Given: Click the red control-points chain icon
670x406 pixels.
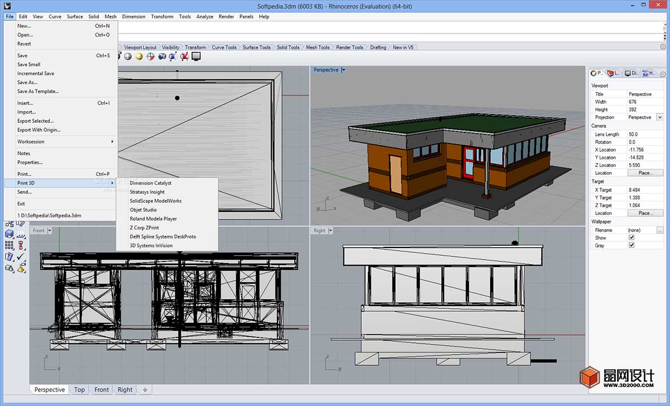Looking at the screenshot, I should coord(21,245).
